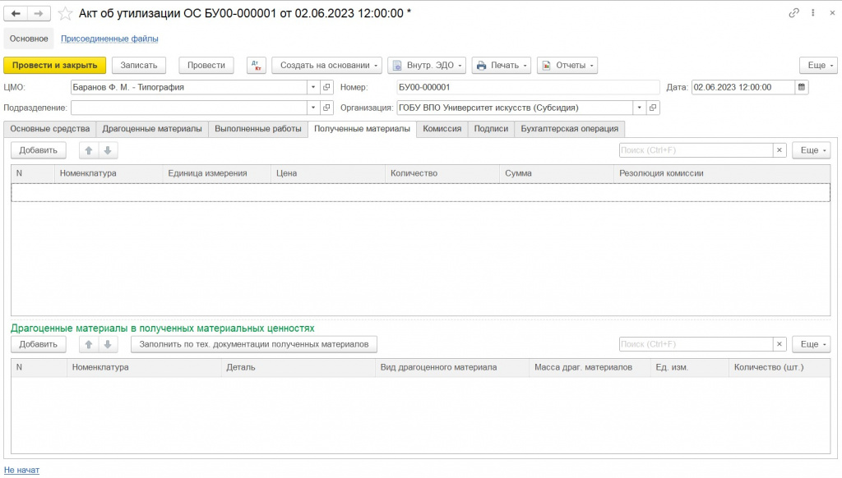Show Дт/Кт accounting entries icon

(257, 66)
